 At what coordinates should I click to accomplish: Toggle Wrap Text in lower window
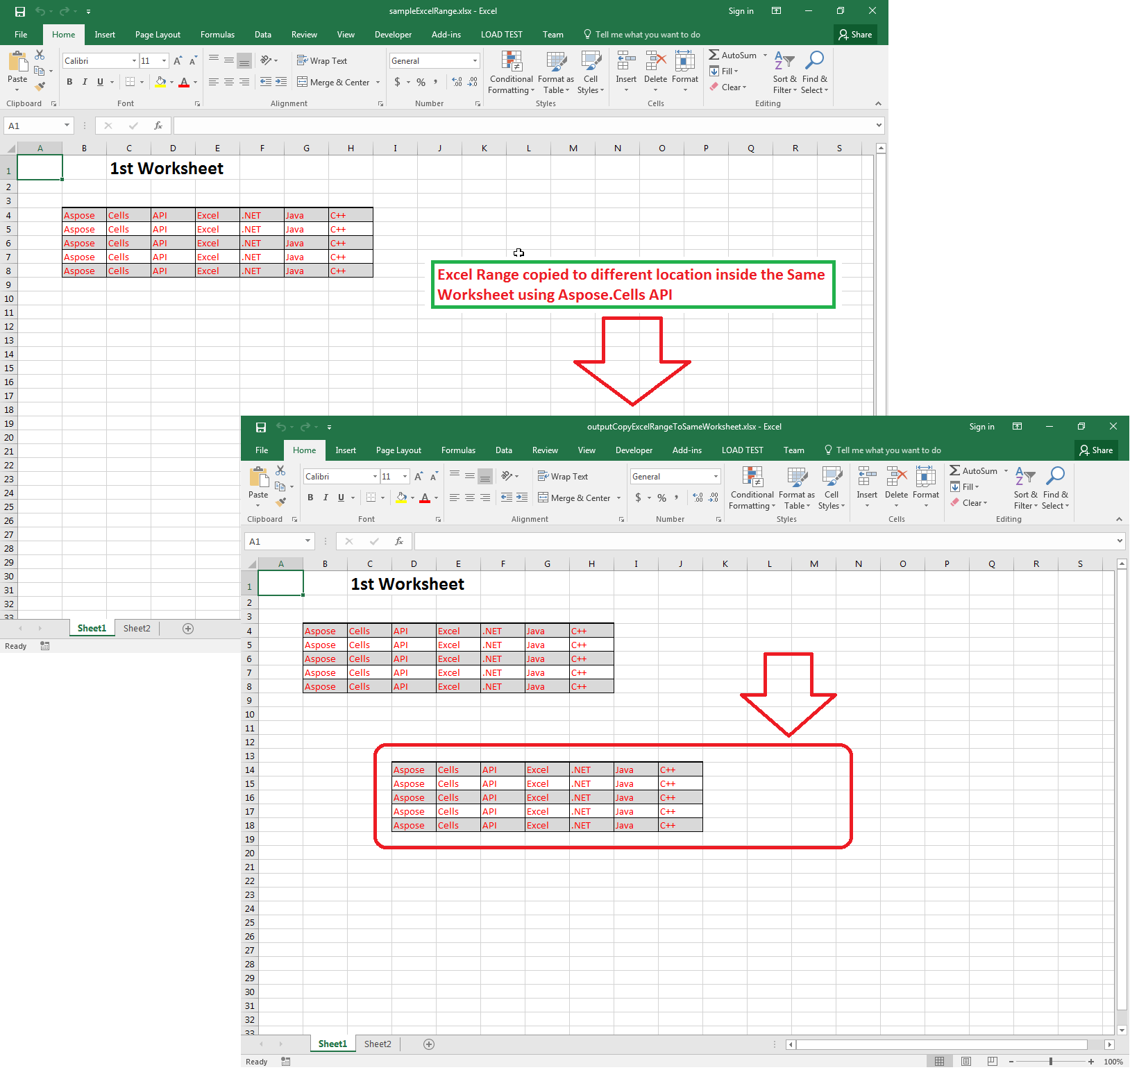(563, 477)
